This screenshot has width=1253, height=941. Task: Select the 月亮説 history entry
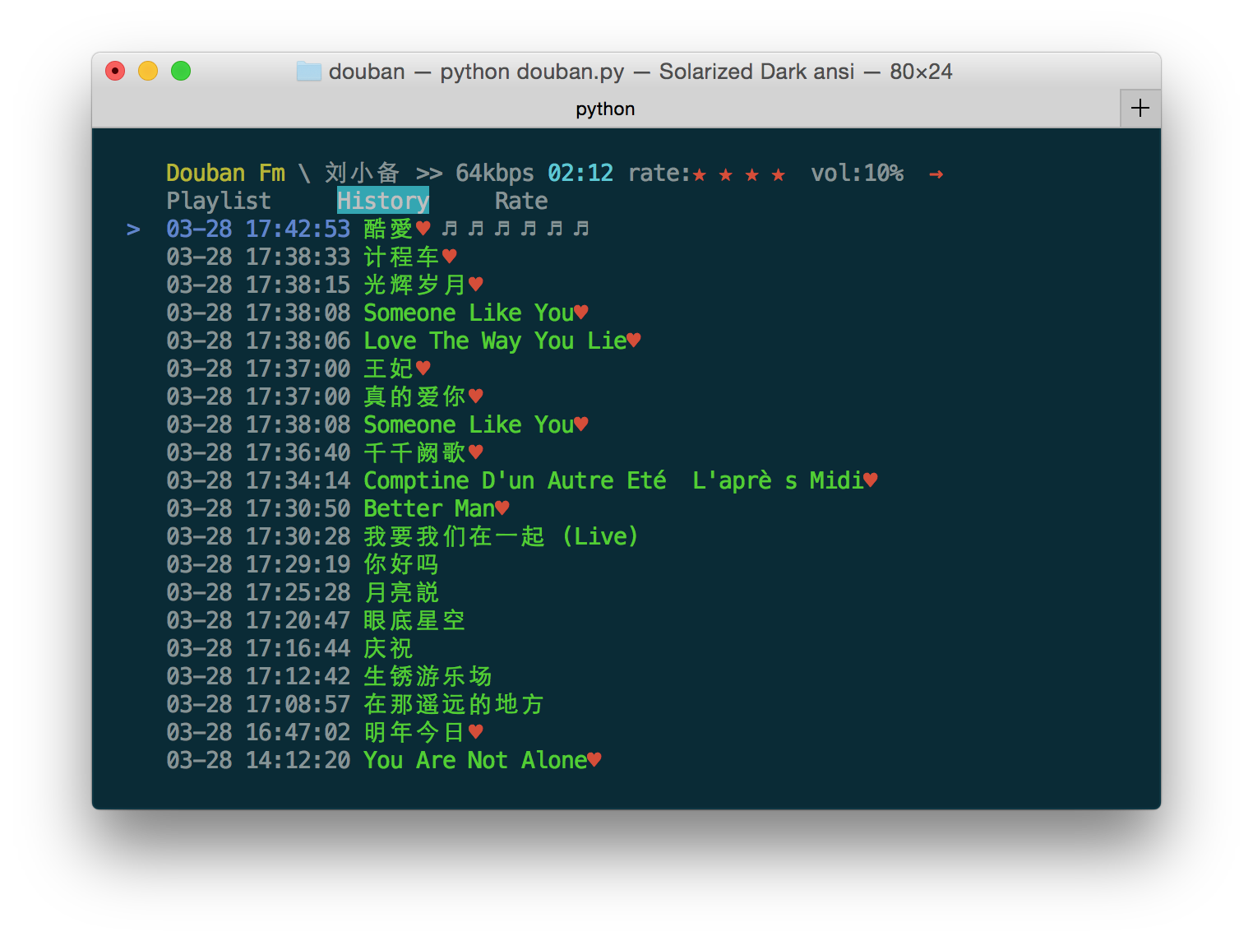(x=303, y=592)
